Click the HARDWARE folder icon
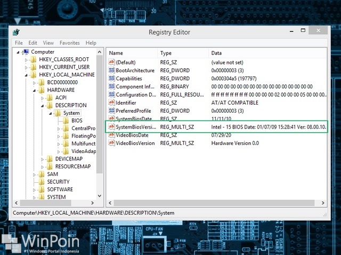Viewport: 341px width, 255px height. point(42,90)
